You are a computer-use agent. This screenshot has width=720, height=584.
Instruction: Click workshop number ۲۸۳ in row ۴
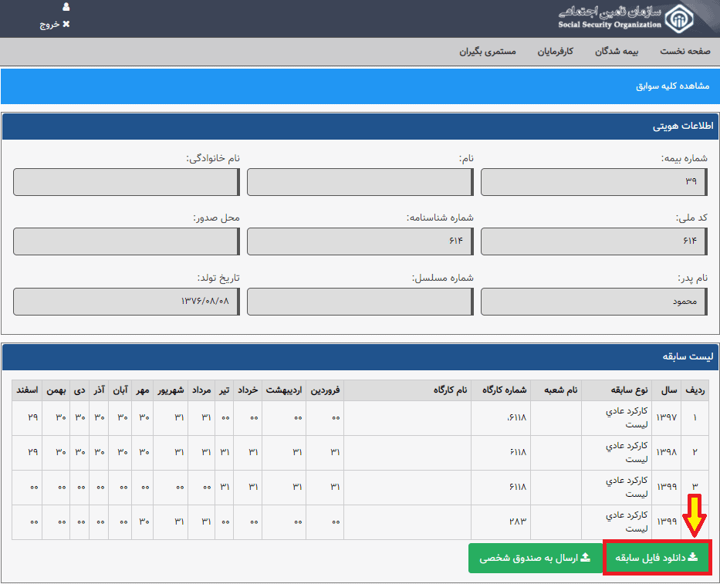pos(518,522)
